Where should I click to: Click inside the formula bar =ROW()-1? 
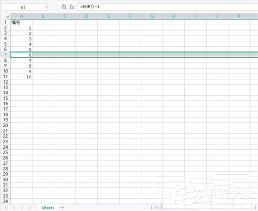pyautogui.click(x=168, y=7)
